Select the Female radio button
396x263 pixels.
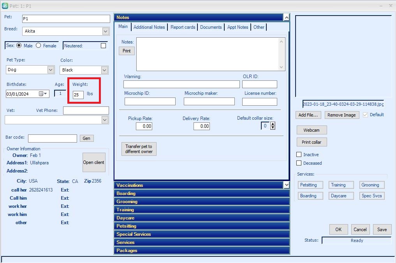(39, 45)
